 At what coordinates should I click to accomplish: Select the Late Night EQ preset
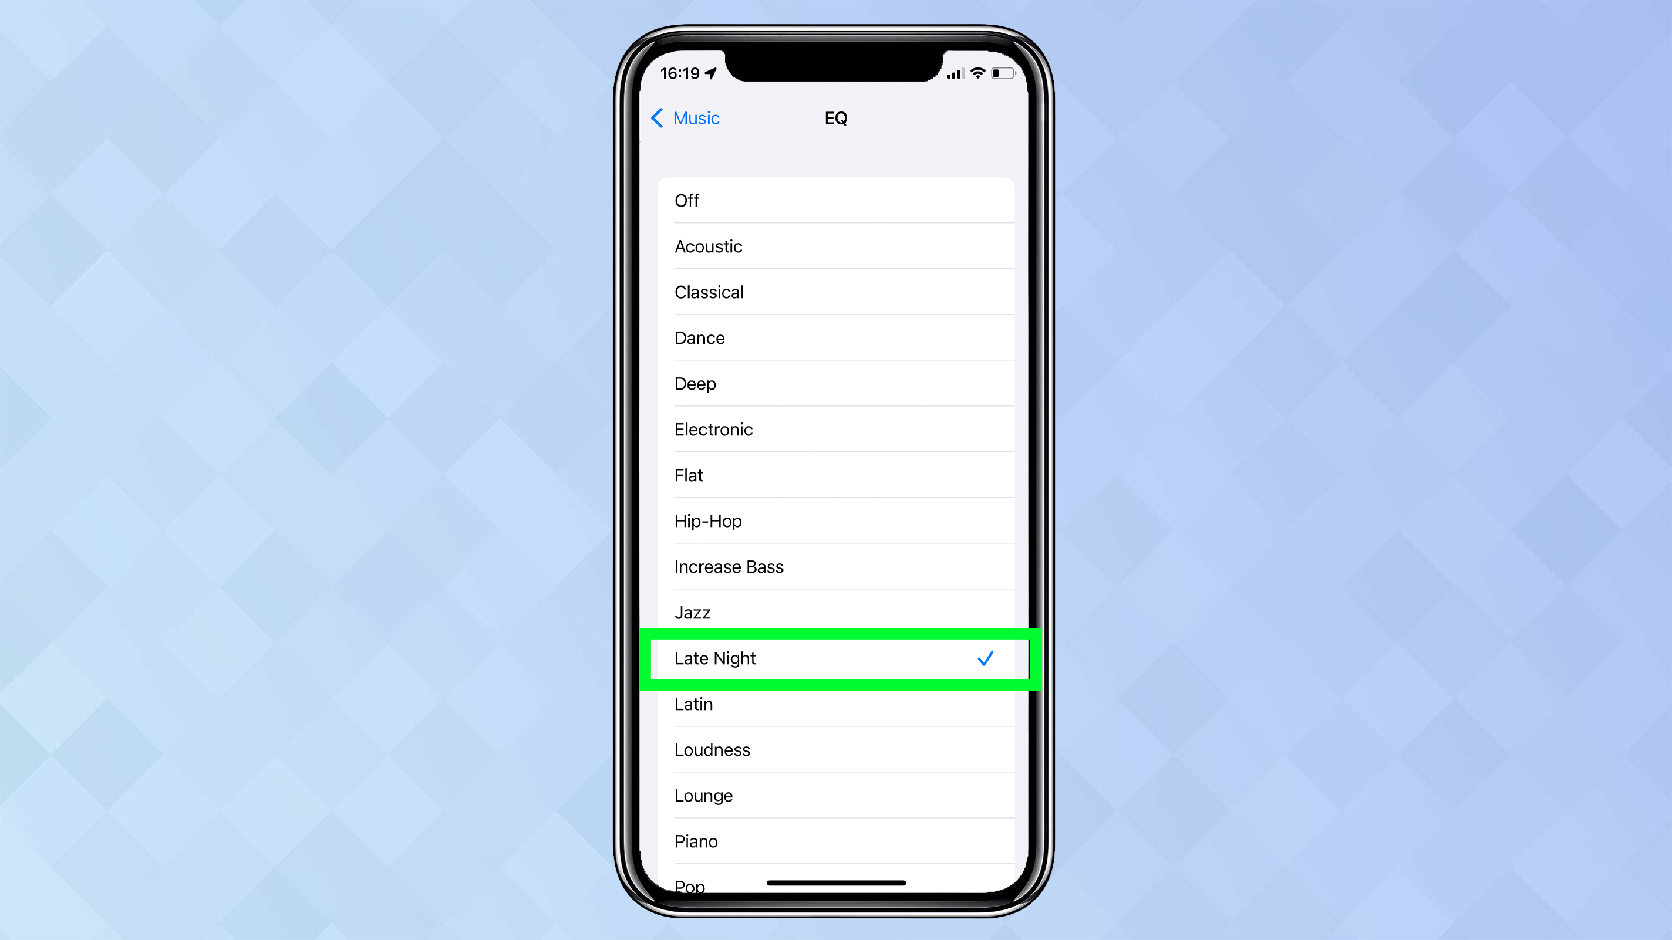click(835, 658)
